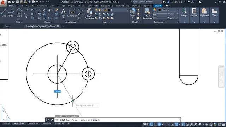Viewport: 226px width, 127px height.
Task: Open command line customization wrench
Action: [x=52, y=120]
